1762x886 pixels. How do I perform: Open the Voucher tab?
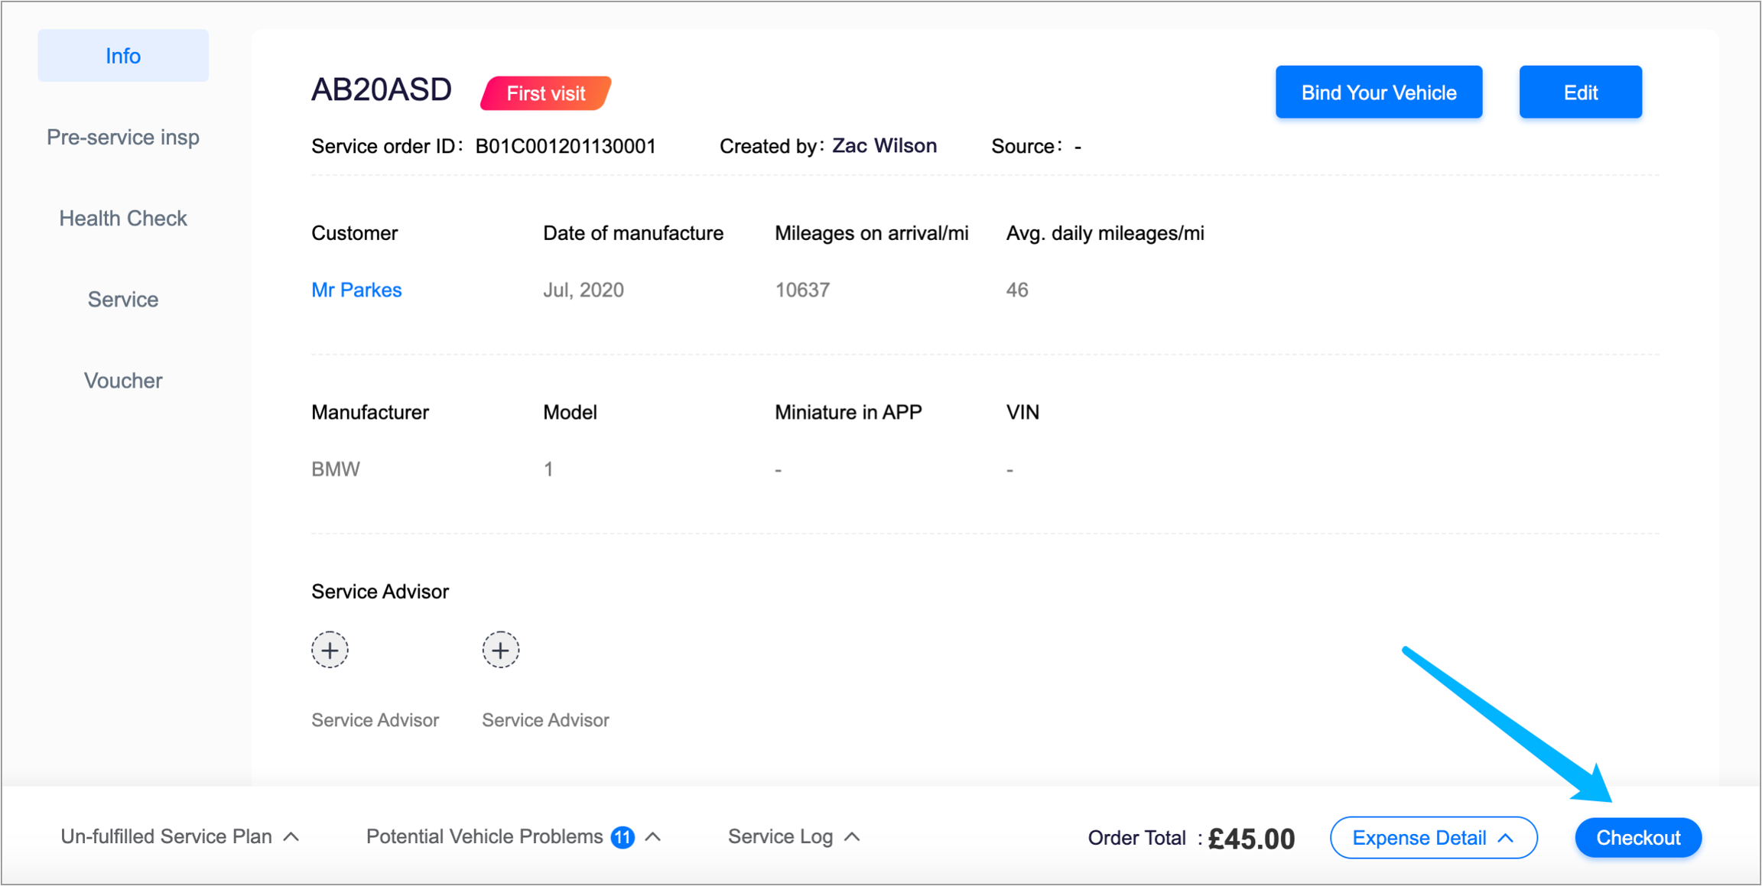tap(123, 381)
